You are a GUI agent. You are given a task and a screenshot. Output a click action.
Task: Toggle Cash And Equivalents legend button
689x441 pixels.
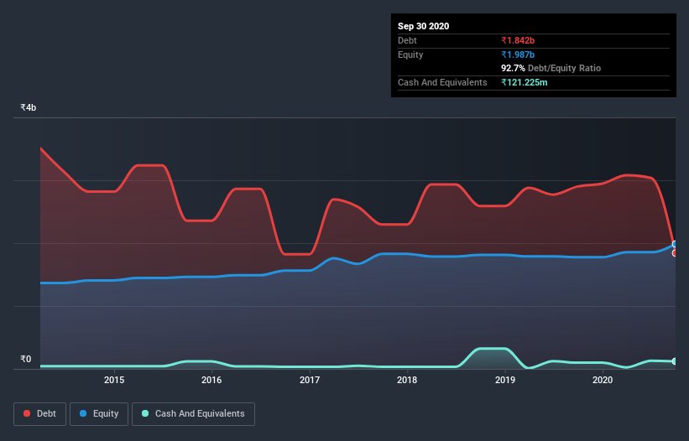(x=193, y=414)
